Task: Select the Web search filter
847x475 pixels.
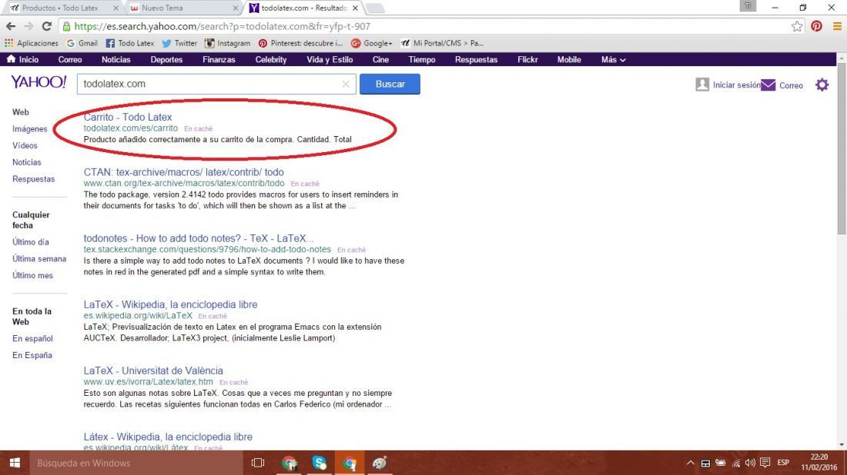Action: pos(21,112)
